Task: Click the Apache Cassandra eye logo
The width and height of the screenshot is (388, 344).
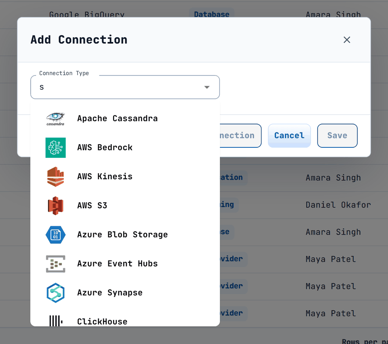Action: pyautogui.click(x=55, y=119)
